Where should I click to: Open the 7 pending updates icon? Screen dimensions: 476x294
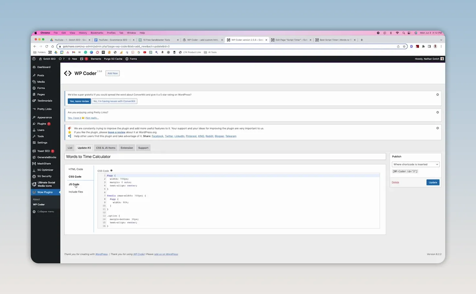(x=62, y=59)
